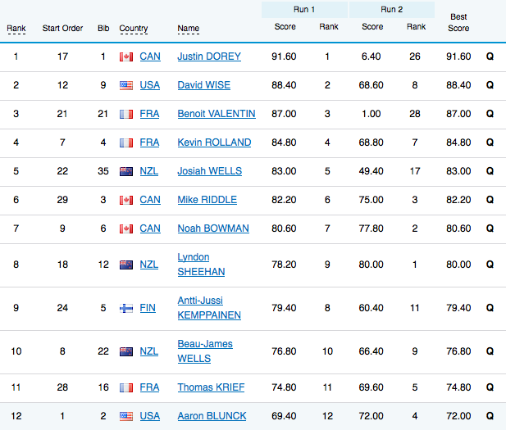Click the FIN country code link
Image resolution: width=506 pixels, height=430 pixels.
(148, 308)
